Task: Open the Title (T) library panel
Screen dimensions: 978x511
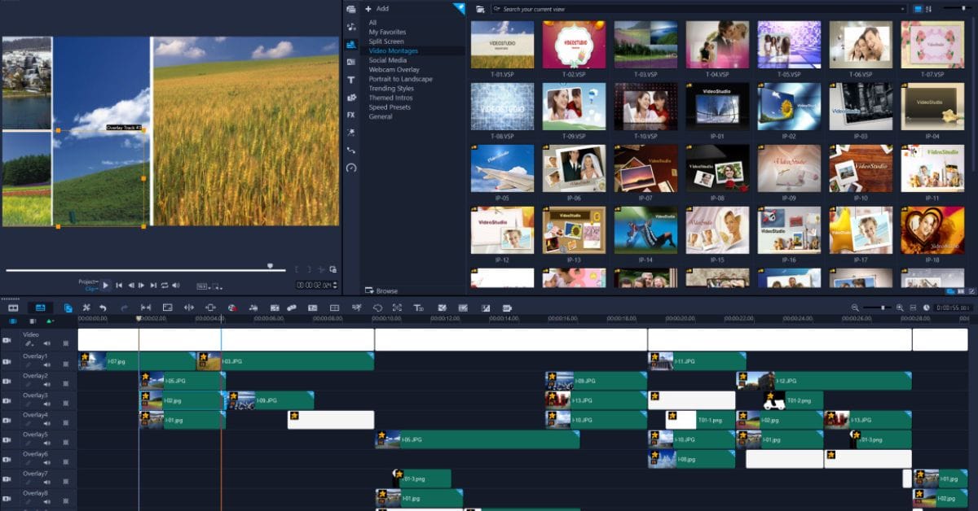Action: [x=351, y=80]
